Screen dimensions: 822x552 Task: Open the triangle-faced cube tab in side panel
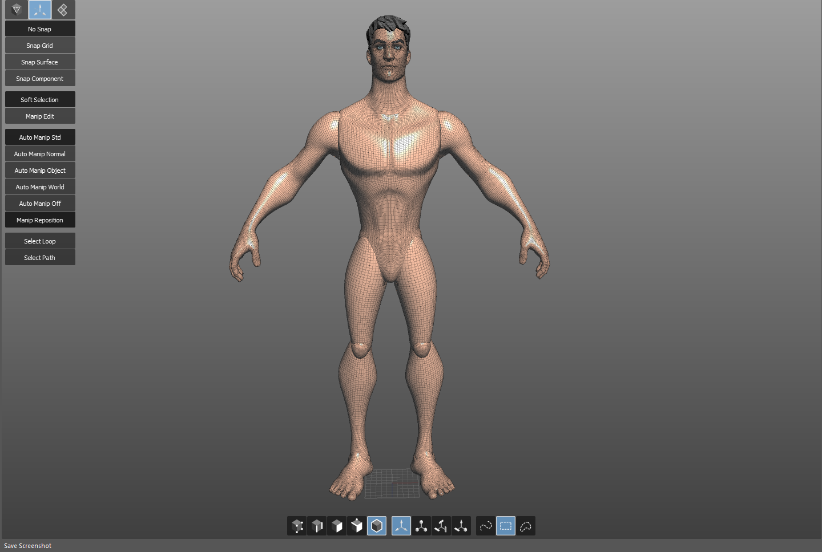click(x=17, y=9)
